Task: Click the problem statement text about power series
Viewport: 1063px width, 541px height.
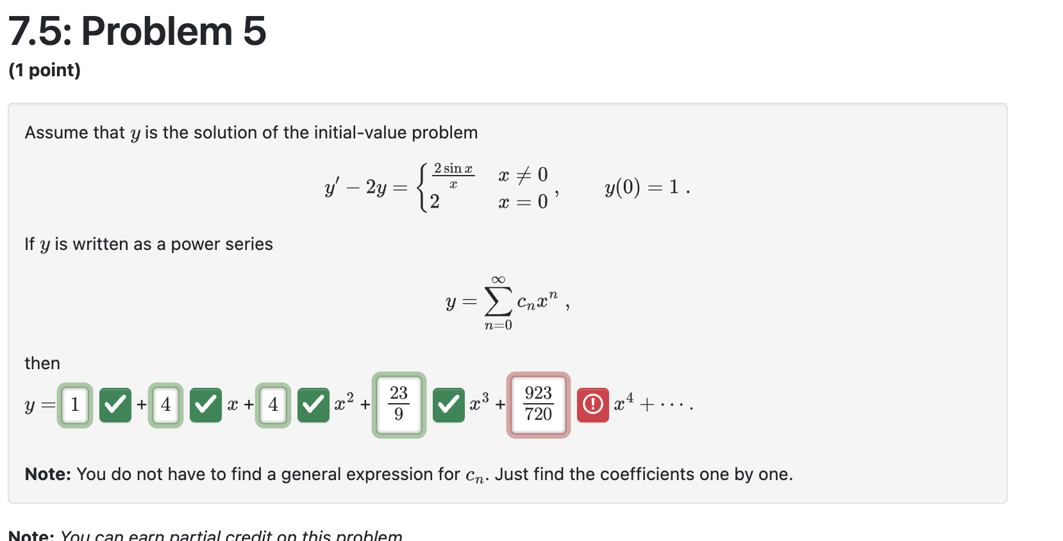Action: click(x=149, y=244)
